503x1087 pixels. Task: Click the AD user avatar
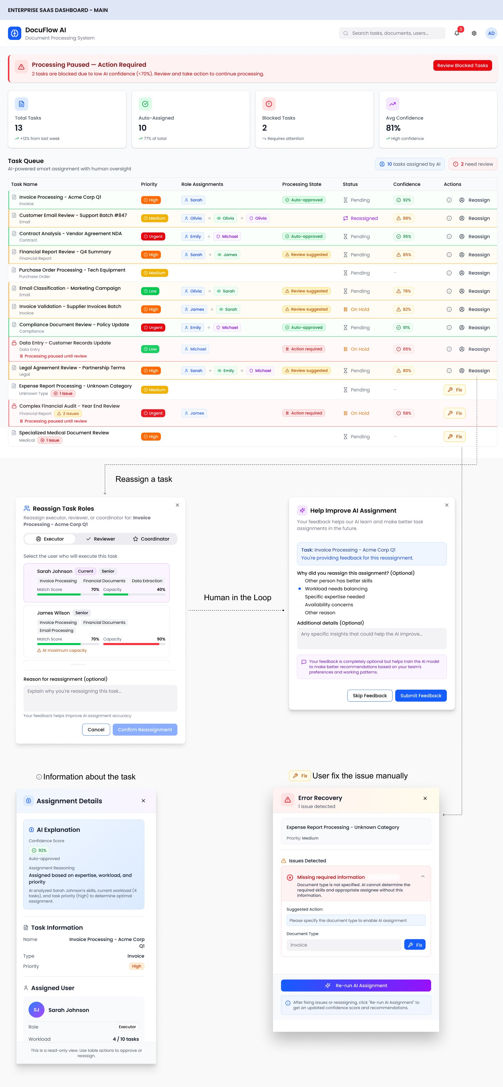(491, 33)
